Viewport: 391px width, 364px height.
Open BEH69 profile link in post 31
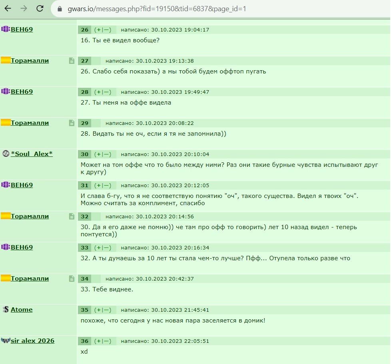[x=22, y=185]
